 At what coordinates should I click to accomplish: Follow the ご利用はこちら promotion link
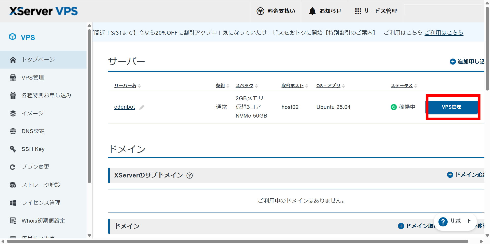tap(444, 33)
